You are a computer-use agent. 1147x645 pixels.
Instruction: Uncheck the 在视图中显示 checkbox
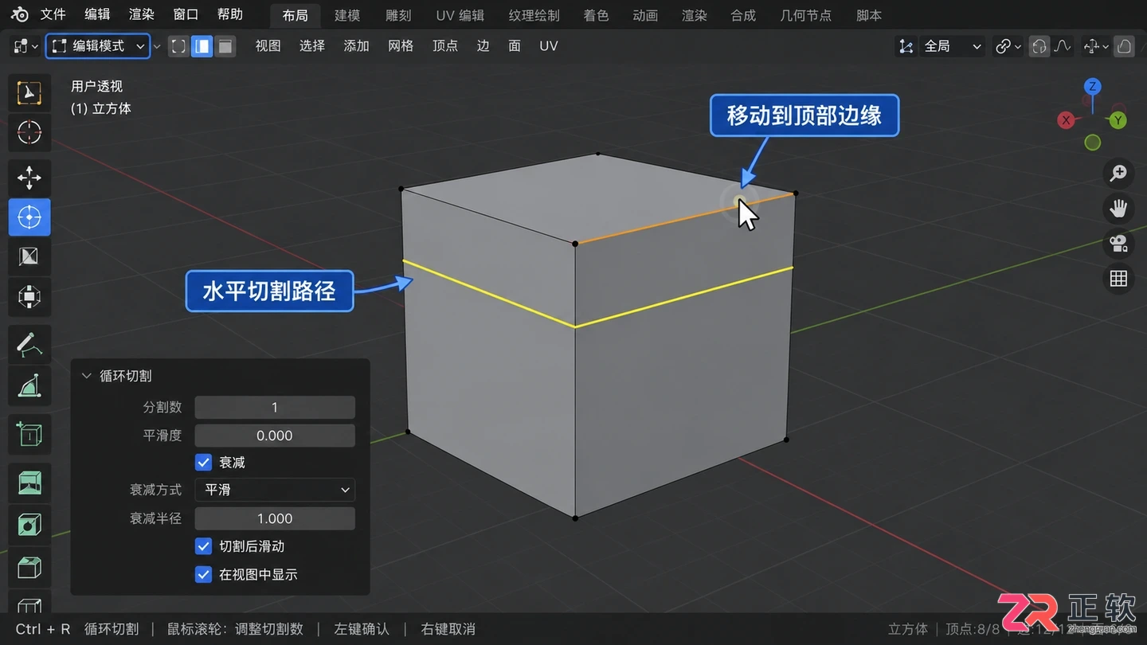204,575
